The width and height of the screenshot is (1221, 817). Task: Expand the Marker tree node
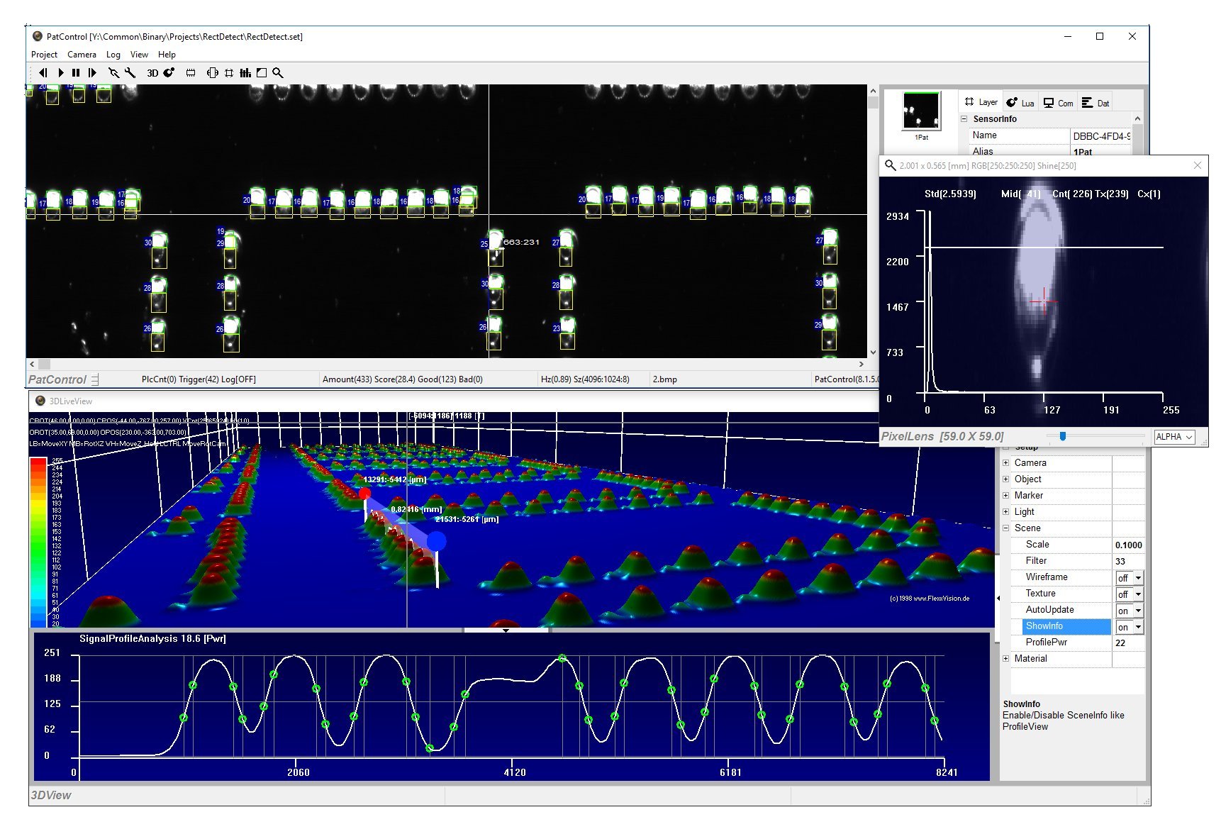(x=1005, y=495)
